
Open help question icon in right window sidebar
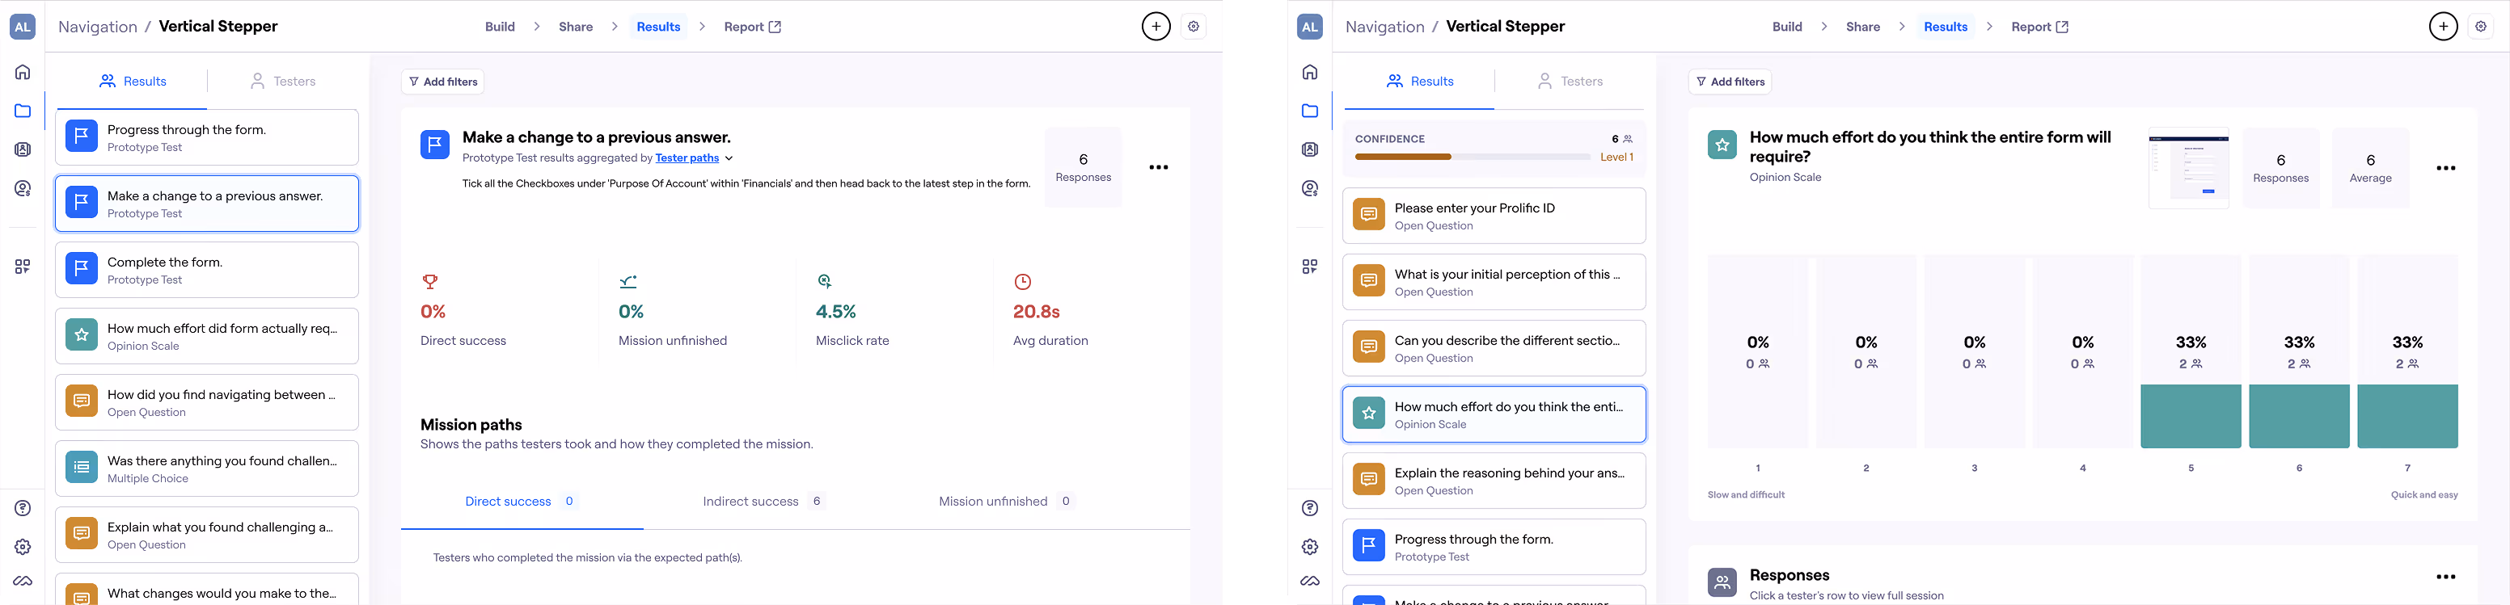pyautogui.click(x=1309, y=508)
